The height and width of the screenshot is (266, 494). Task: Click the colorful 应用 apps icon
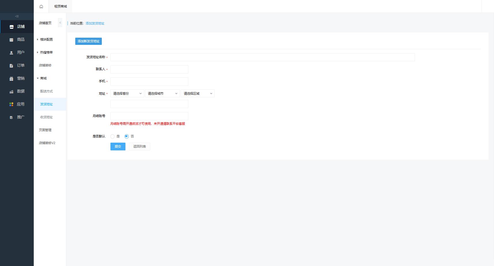coord(12,104)
